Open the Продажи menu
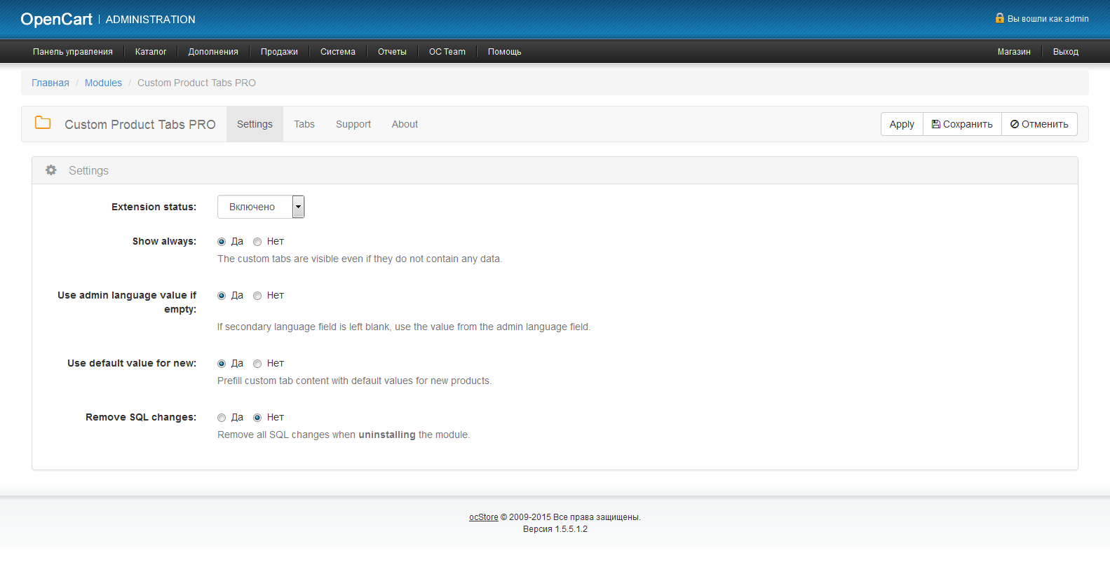Viewport: 1110px width, 574px height. pyautogui.click(x=279, y=52)
